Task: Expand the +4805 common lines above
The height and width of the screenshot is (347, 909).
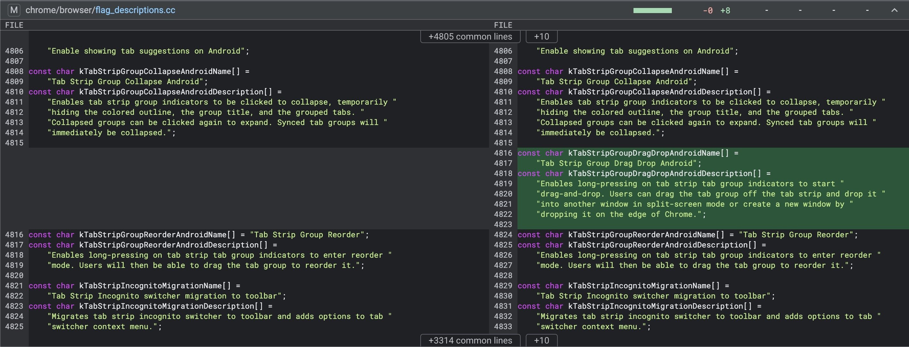Action: pos(470,37)
